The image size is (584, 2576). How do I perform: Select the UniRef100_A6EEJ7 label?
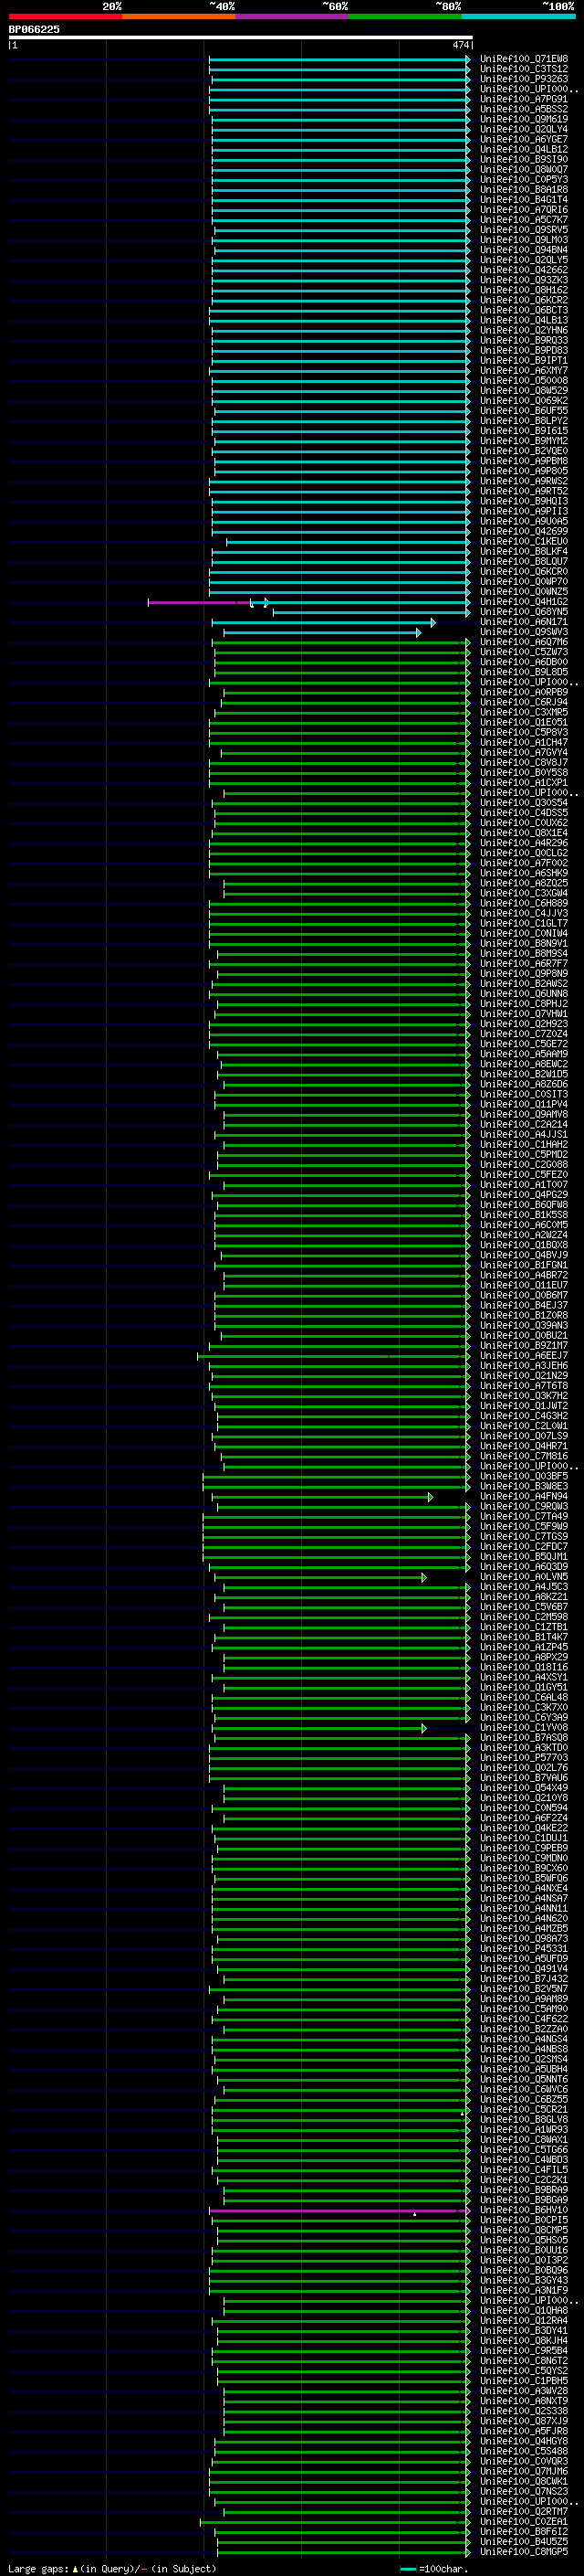523,1355
